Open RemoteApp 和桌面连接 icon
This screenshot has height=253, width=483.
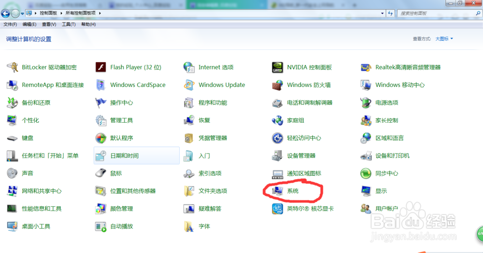coord(13,85)
